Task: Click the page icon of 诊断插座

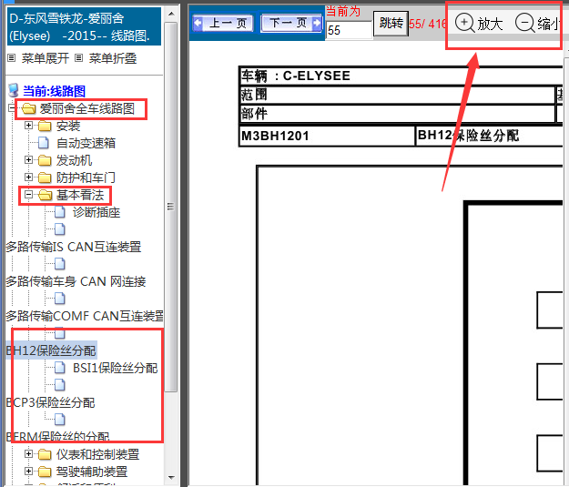Action: pyautogui.click(x=60, y=212)
